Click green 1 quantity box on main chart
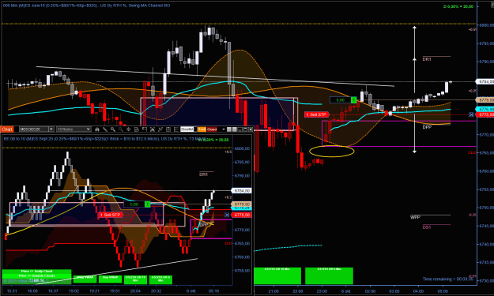This screenshot has width=494, height=296. pyautogui.click(x=354, y=100)
